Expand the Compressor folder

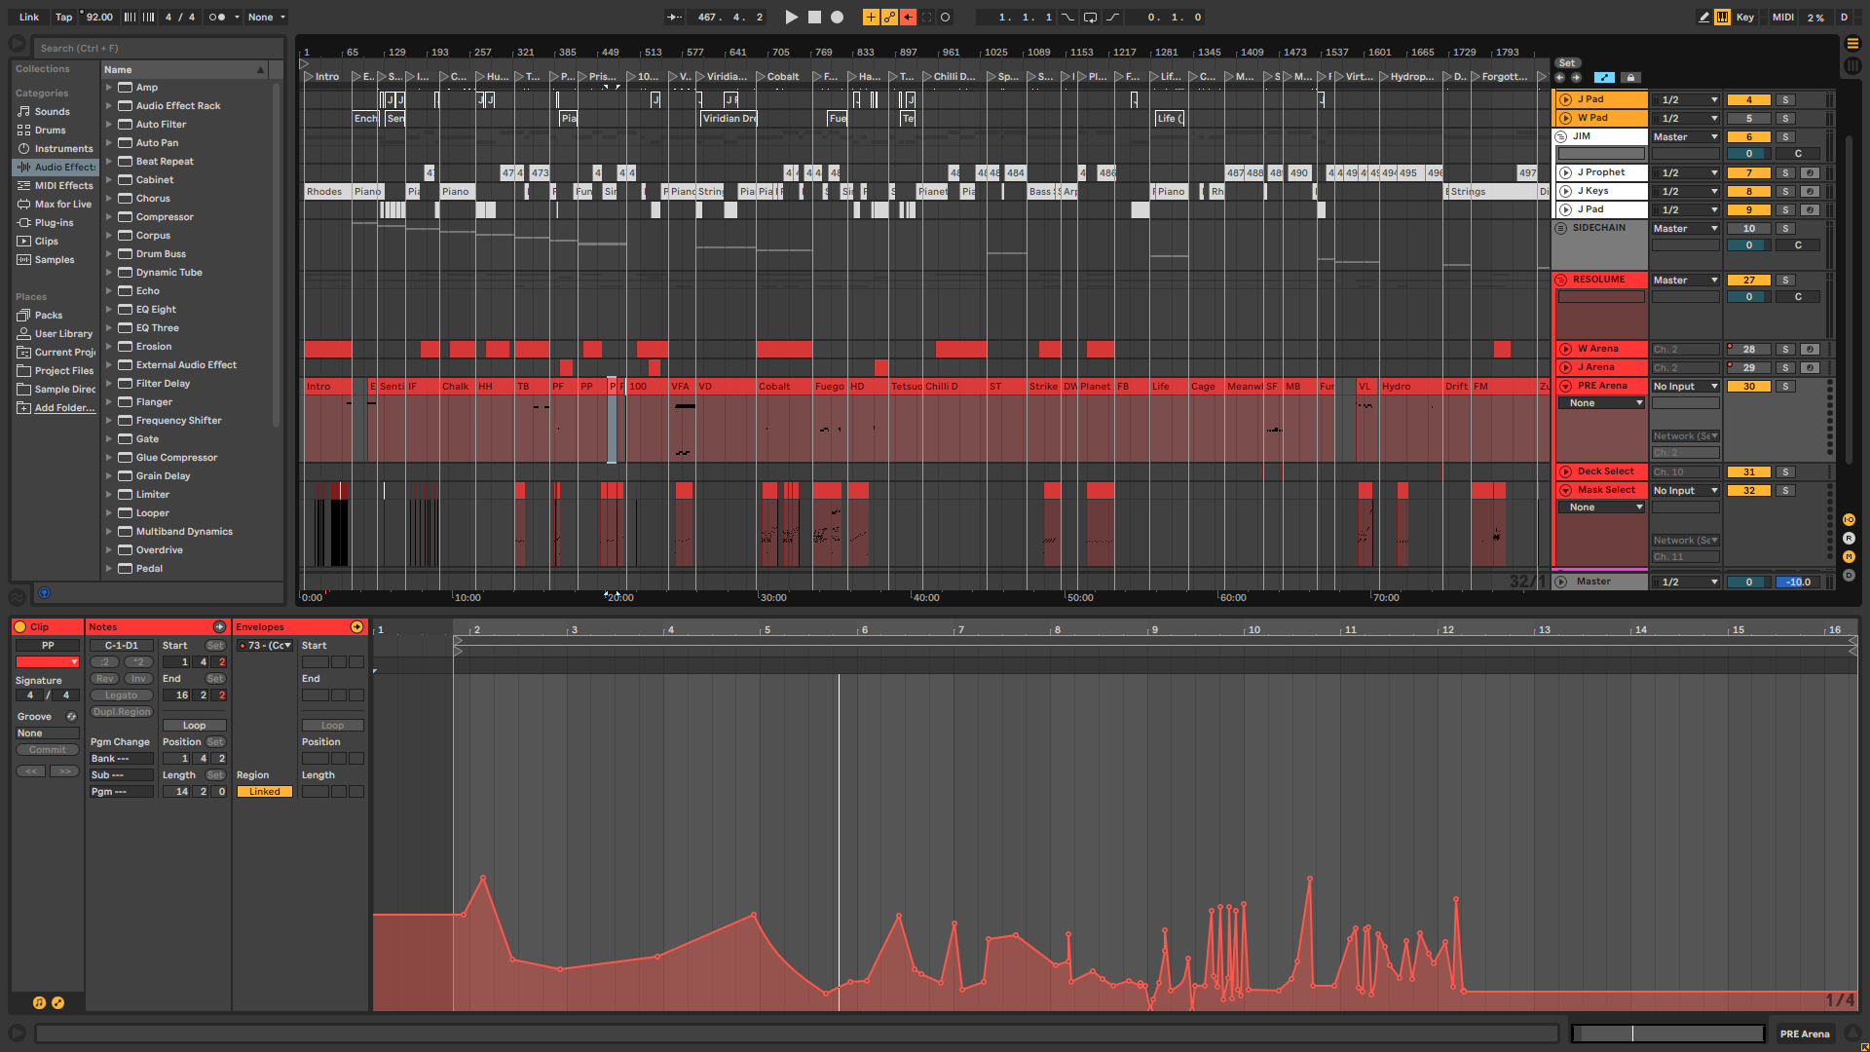point(109,217)
